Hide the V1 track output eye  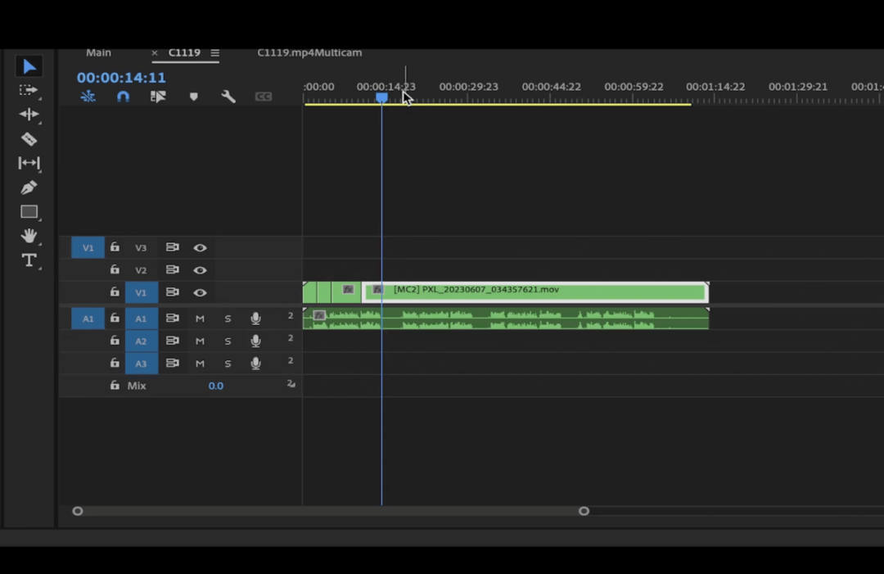[x=200, y=292]
